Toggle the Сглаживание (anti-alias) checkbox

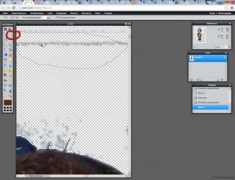[56, 17]
